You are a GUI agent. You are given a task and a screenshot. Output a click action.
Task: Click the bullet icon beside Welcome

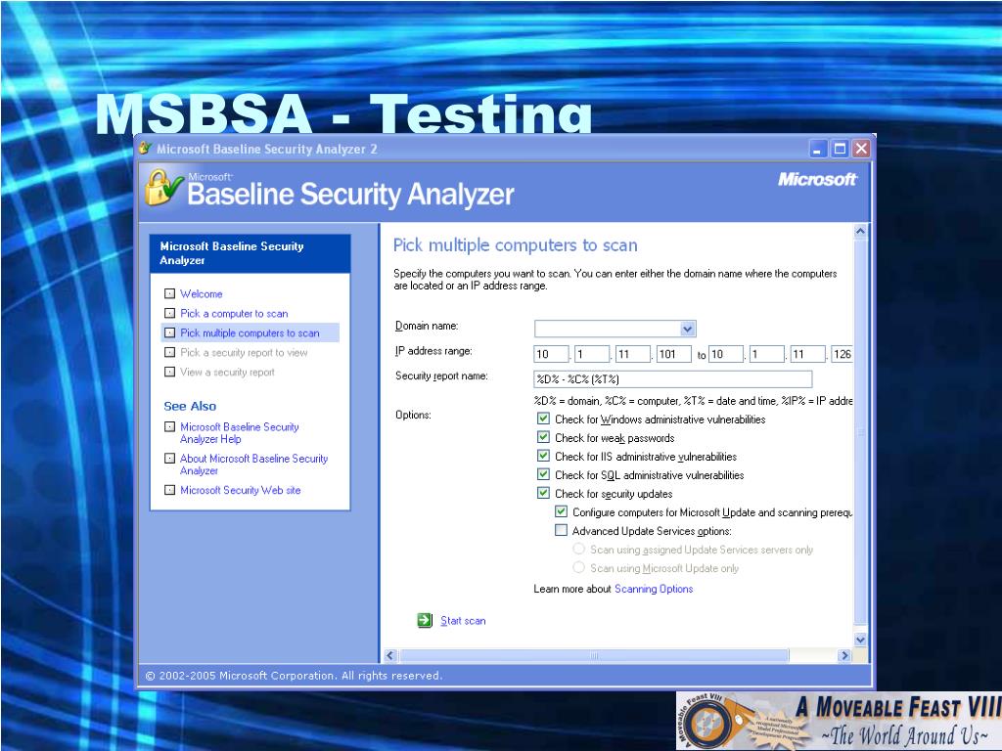coord(169,293)
